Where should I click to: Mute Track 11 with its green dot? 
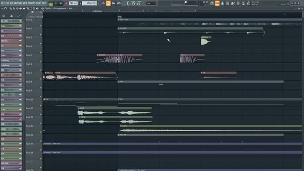click(x=41, y=114)
